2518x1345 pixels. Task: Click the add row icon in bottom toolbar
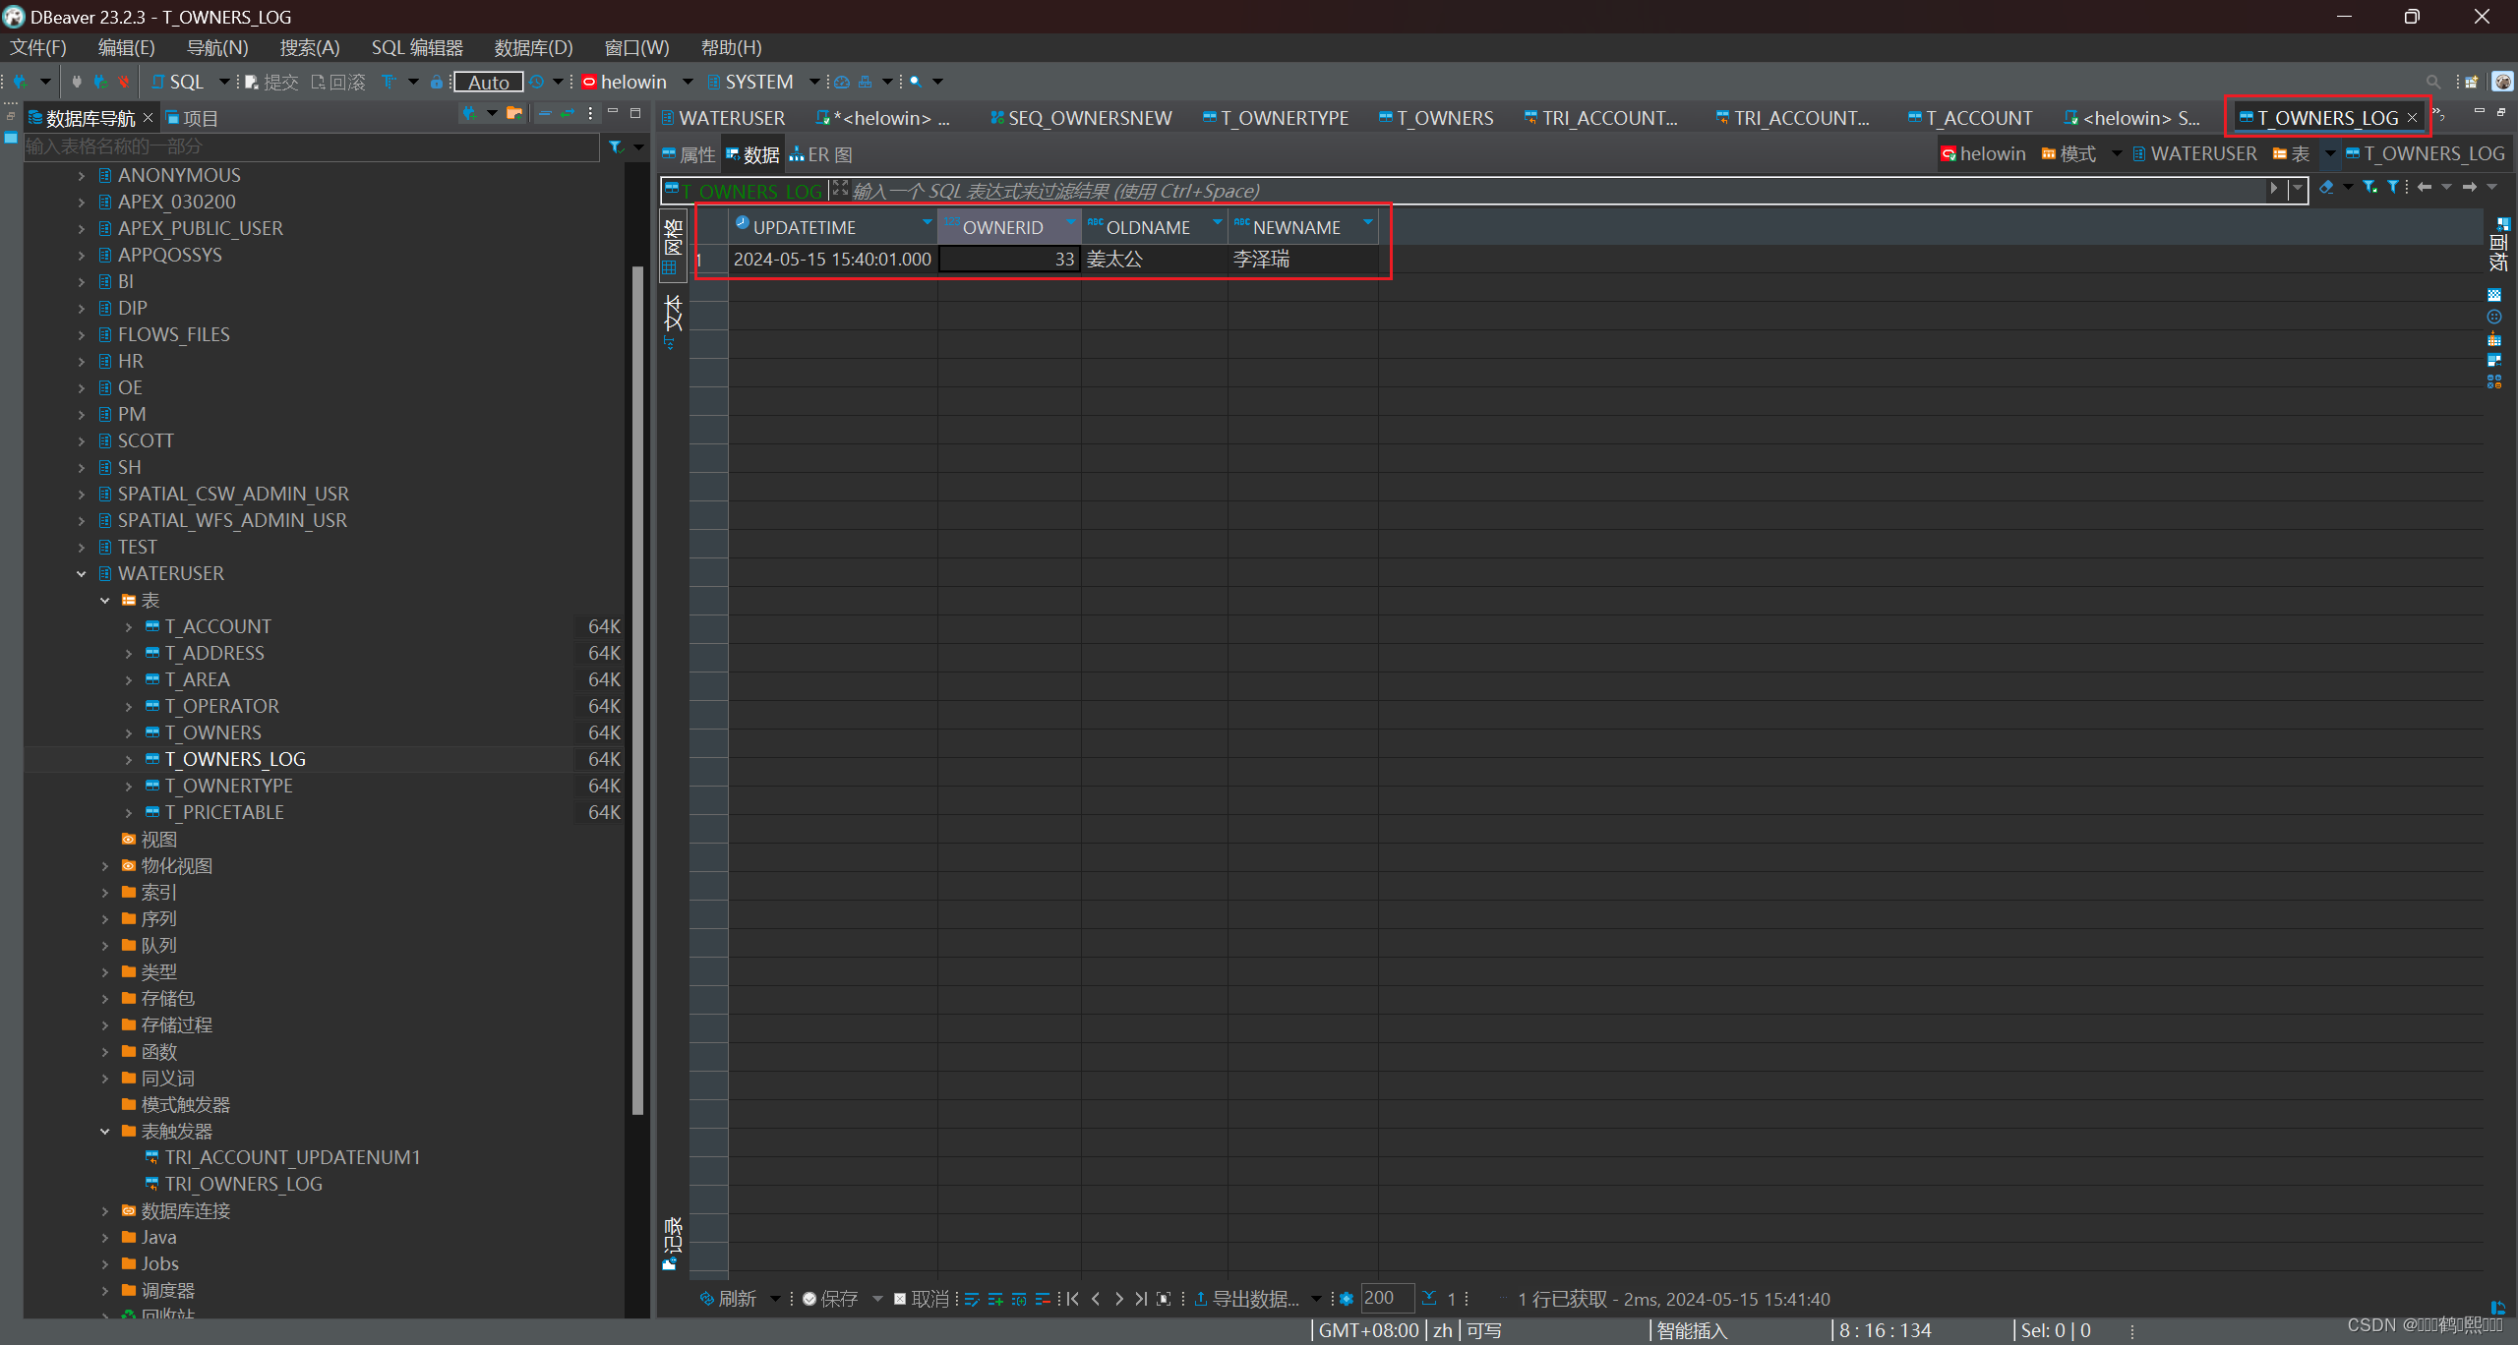995,1299
